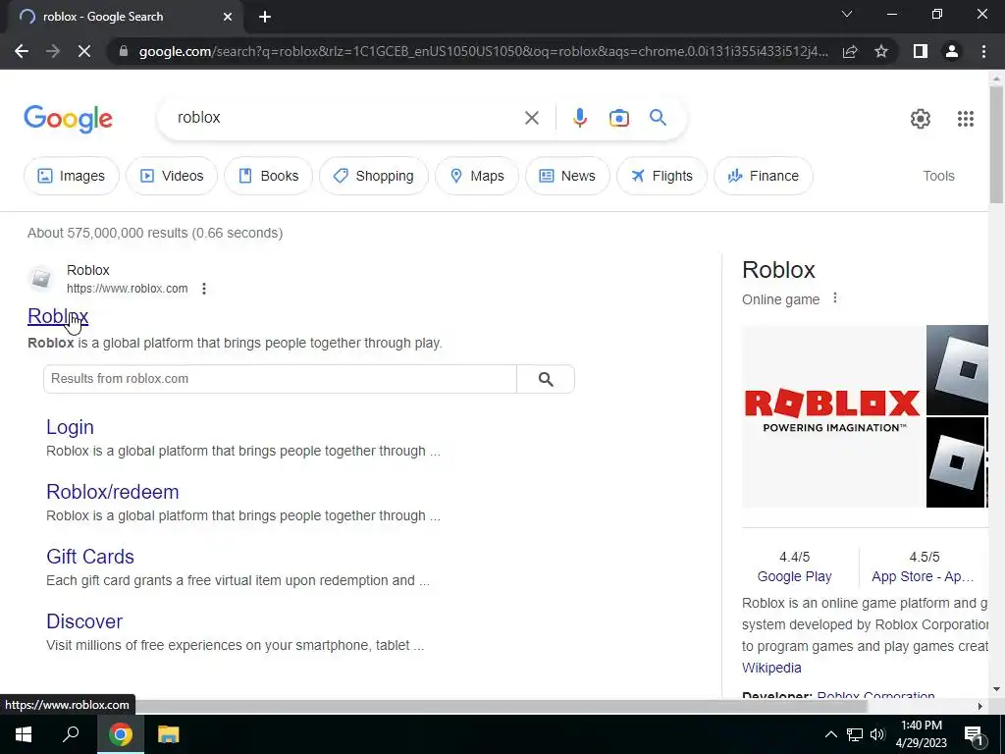1005x754 pixels.
Task: Open Google quick settings gear
Action: pos(921,119)
